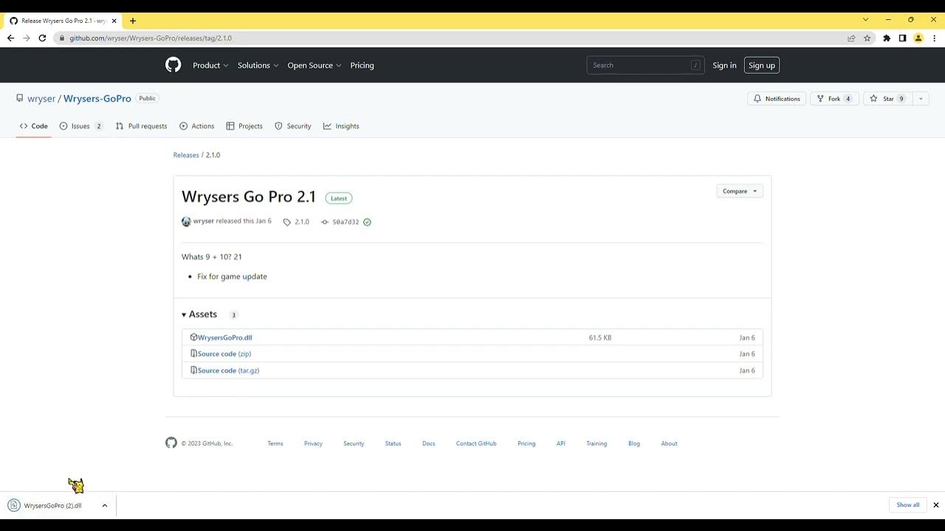Bookmark this page with the star icon
Viewport: 945px width, 531px height.
click(867, 38)
